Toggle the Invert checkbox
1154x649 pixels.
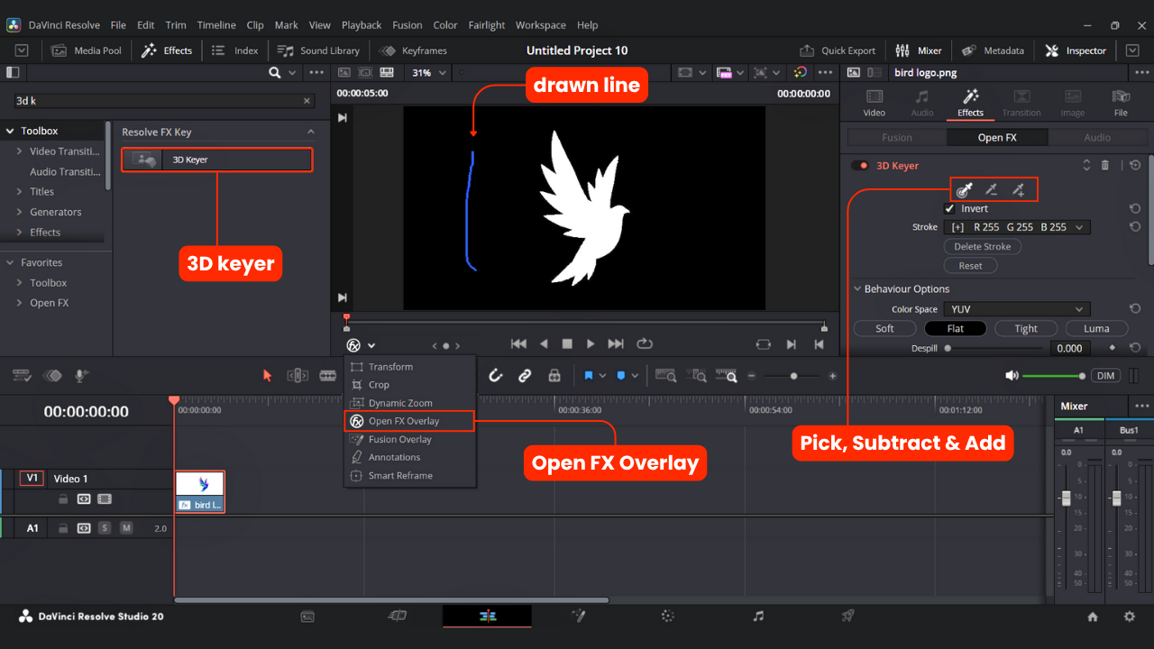pos(949,208)
